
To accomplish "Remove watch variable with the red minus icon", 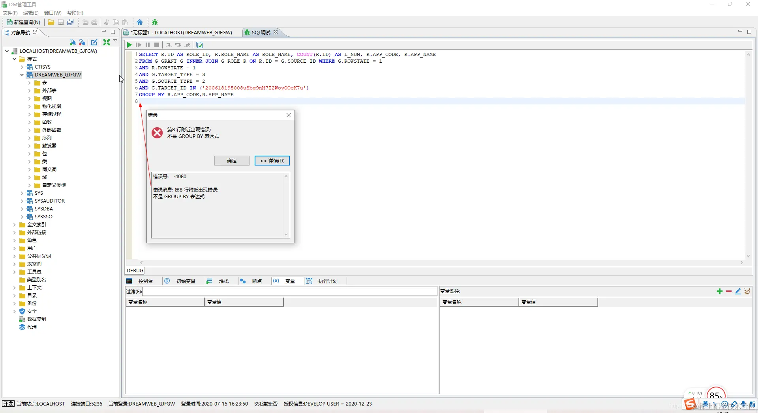I will (x=729, y=291).
